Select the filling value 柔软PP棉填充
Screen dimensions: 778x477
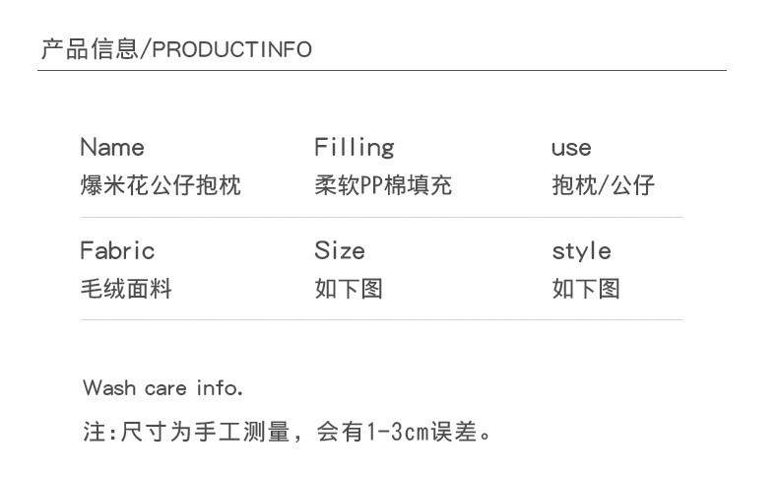(383, 184)
